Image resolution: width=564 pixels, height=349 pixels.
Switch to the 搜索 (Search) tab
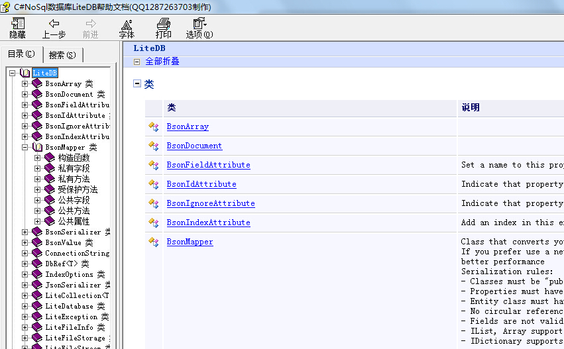[x=63, y=56]
